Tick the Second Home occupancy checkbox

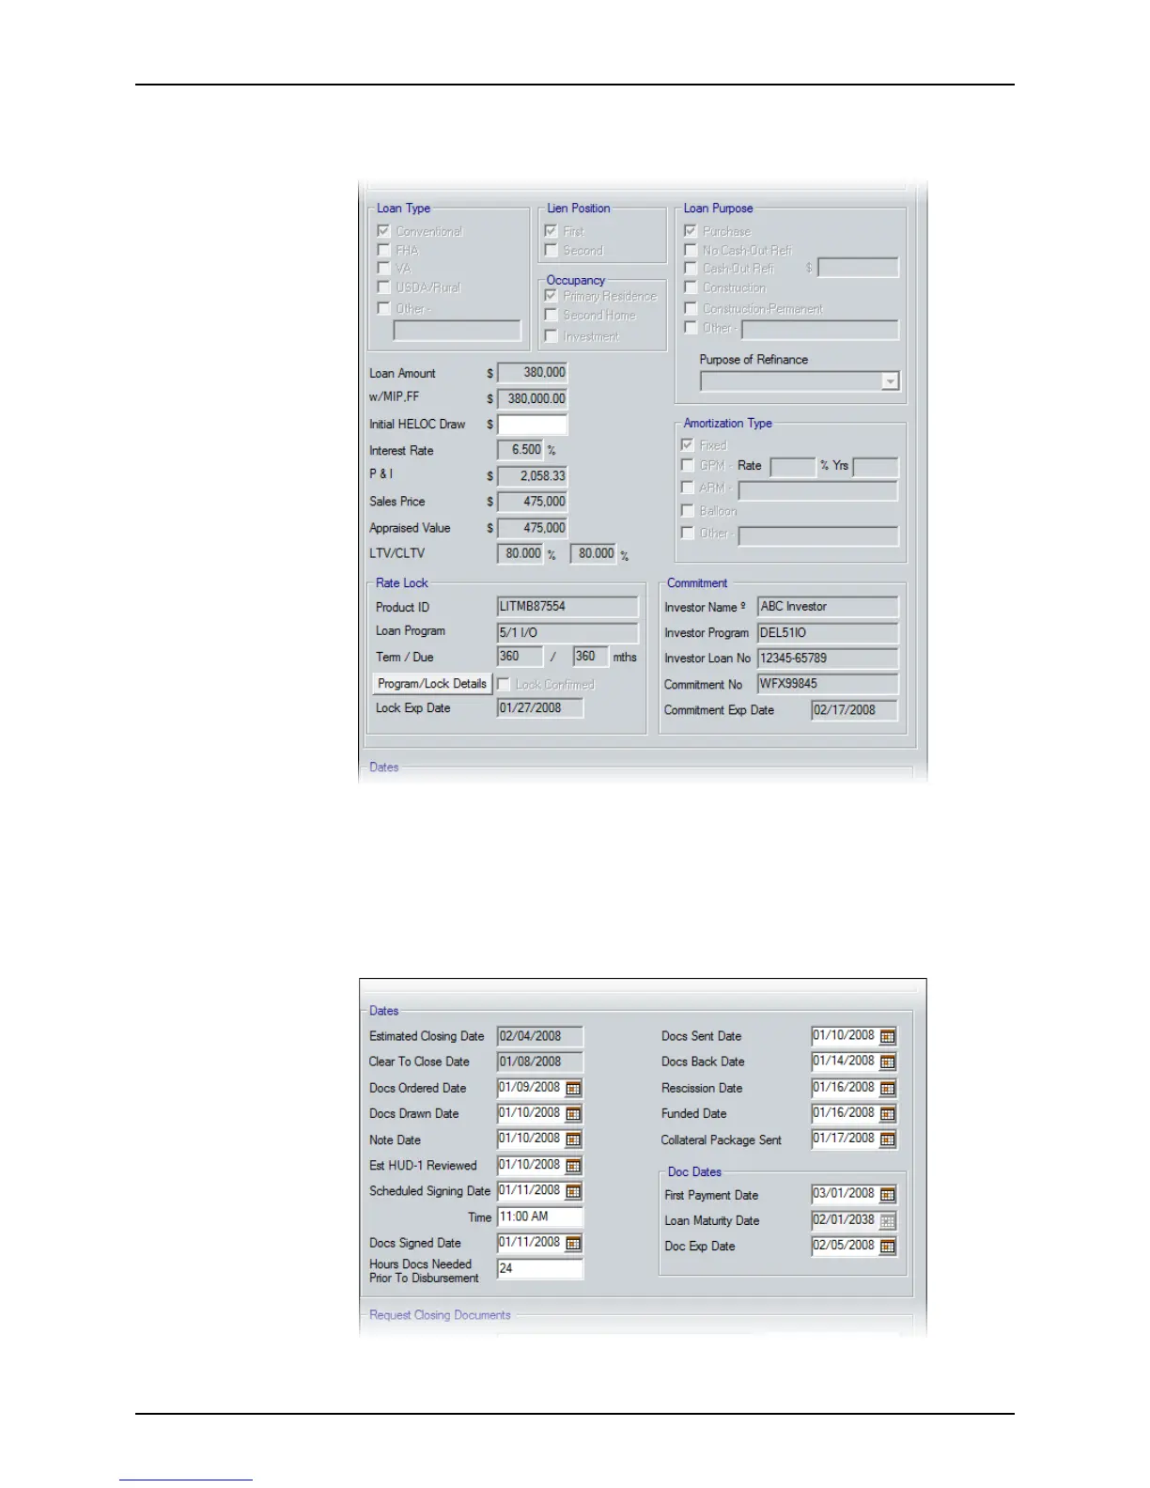[552, 315]
